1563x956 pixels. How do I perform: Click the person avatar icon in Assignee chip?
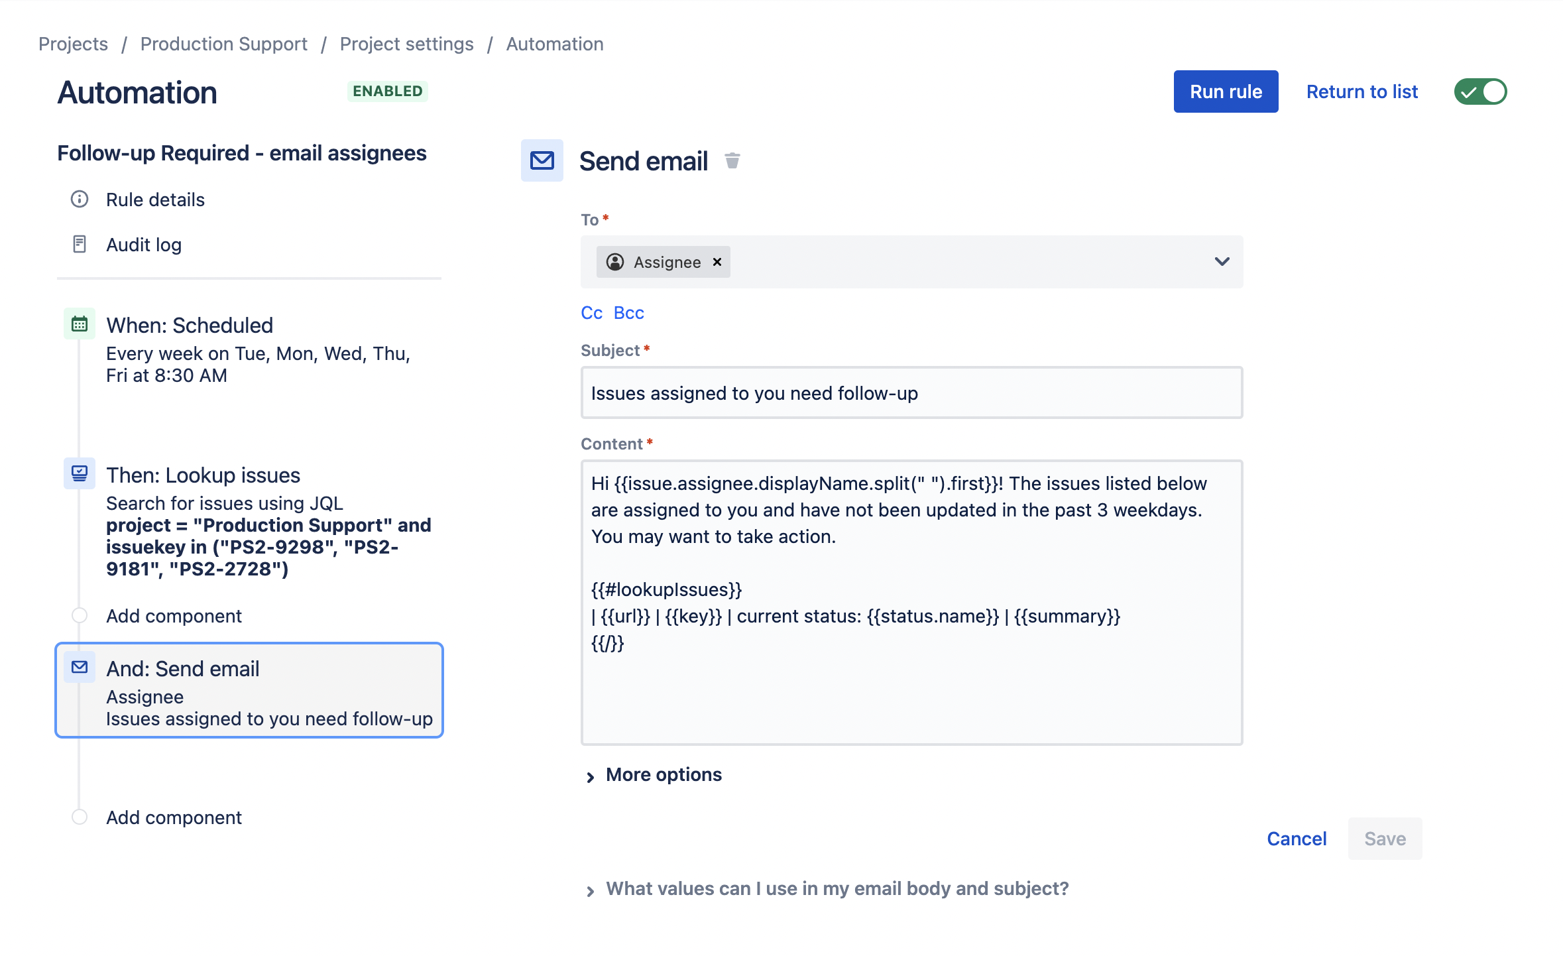pos(615,262)
